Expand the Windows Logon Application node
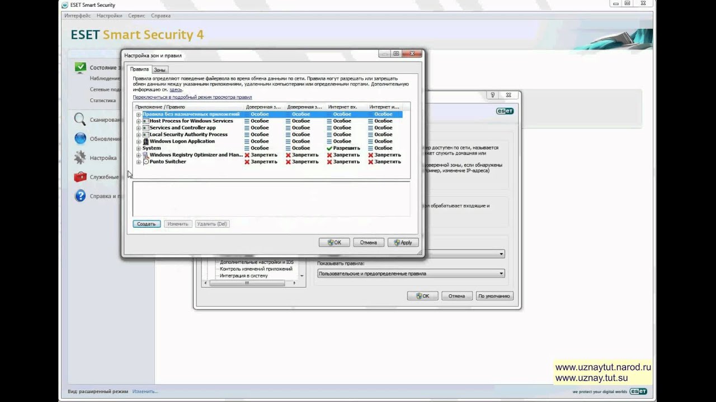The width and height of the screenshot is (716, 402). (138, 141)
